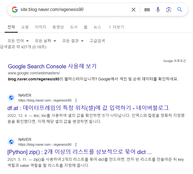
Task: Expand the 모든 날짜 dropdown
Action: [x=46, y=41]
